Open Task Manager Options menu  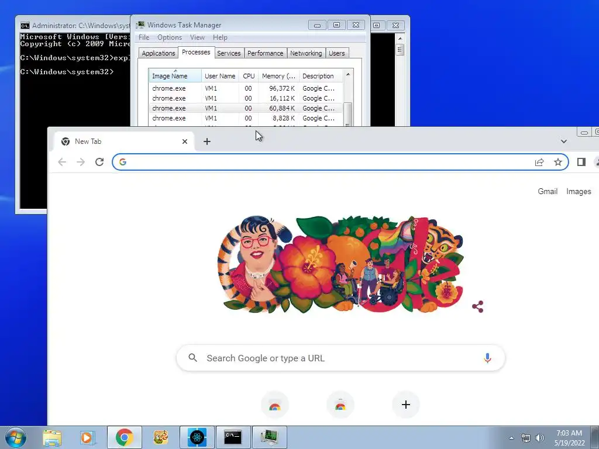170,37
